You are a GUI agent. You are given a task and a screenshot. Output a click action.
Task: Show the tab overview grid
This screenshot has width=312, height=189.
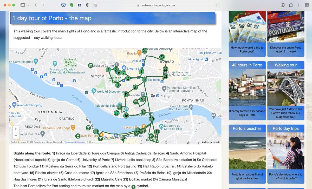pos(307,5)
